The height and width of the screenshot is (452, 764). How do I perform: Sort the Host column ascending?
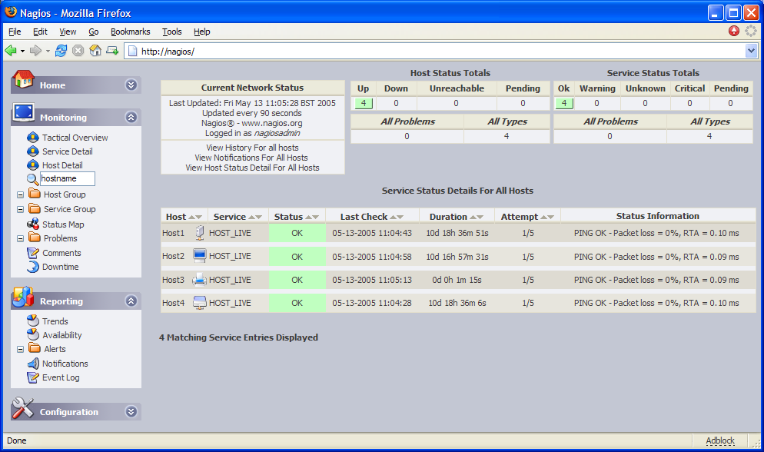click(x=191, y=218)
